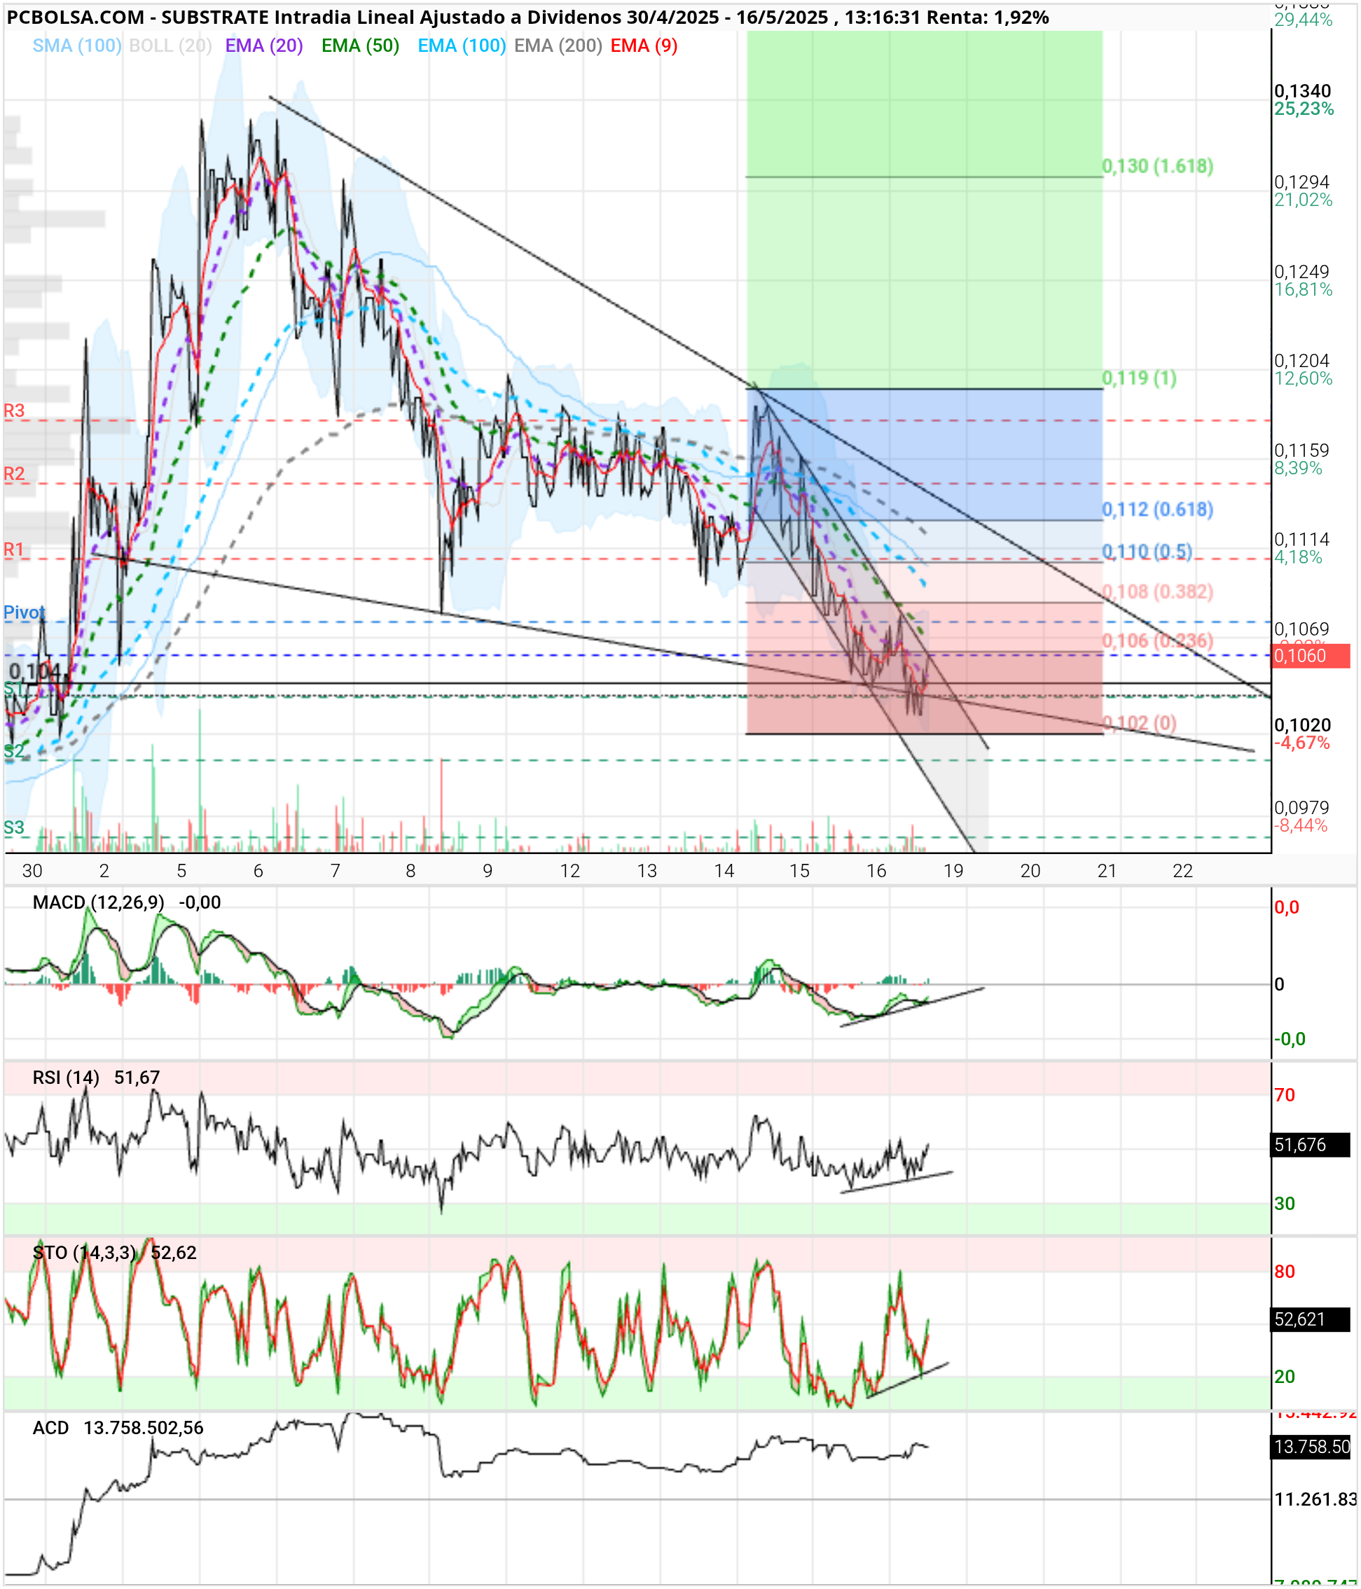1361x1589 pixels.
Task: Click the RSI (14) indicator title
Action: (x=66, y=1078)
